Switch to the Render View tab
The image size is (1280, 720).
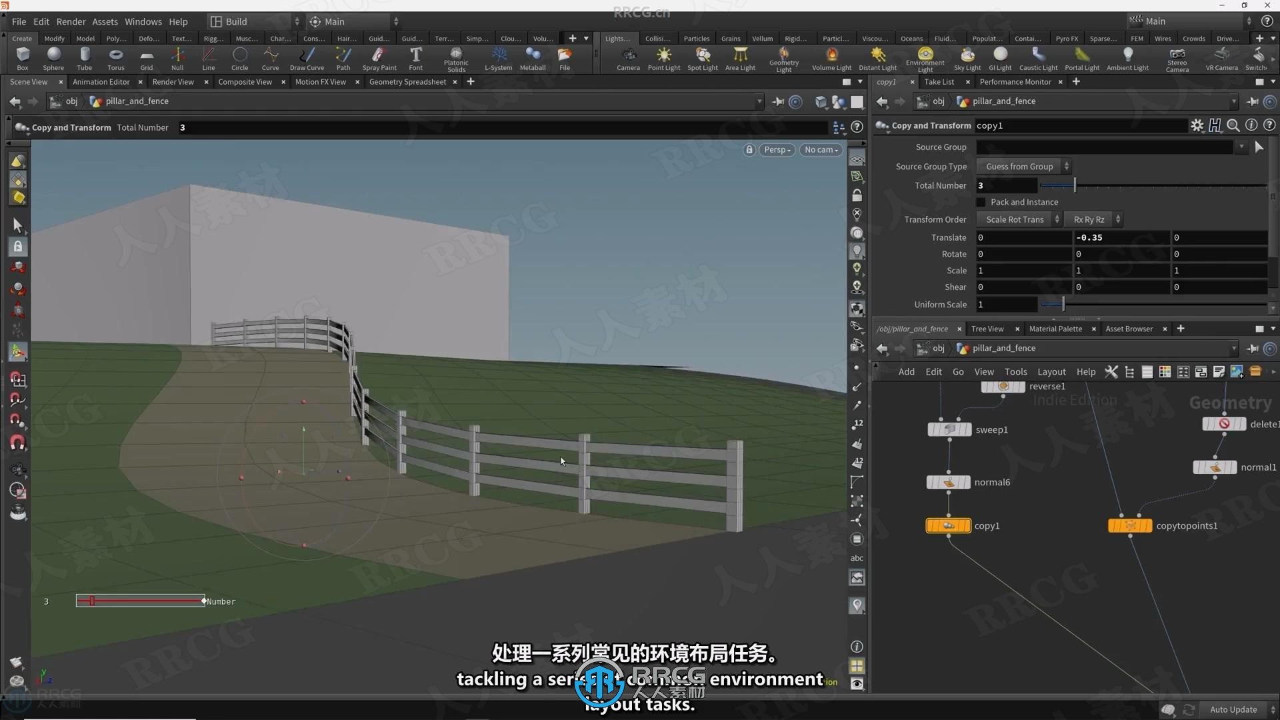tap(173, 82)
